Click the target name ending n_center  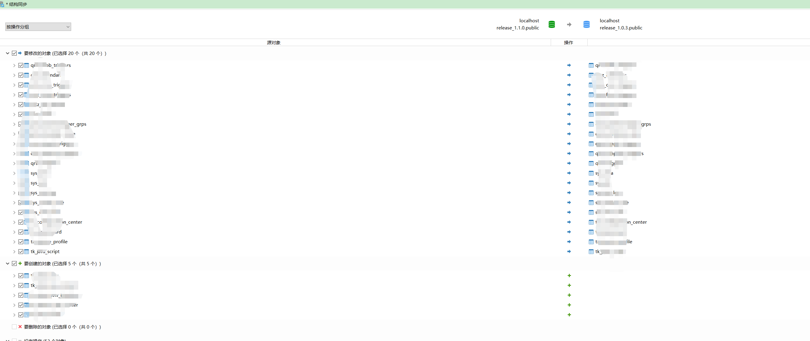pyautogui.click(x=621, y=222)
